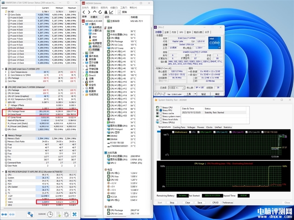Switch to Favorites tab in AIDA64 sidebar
The width and height of the screenshot is (294, 220).
(x=94, y=17)
